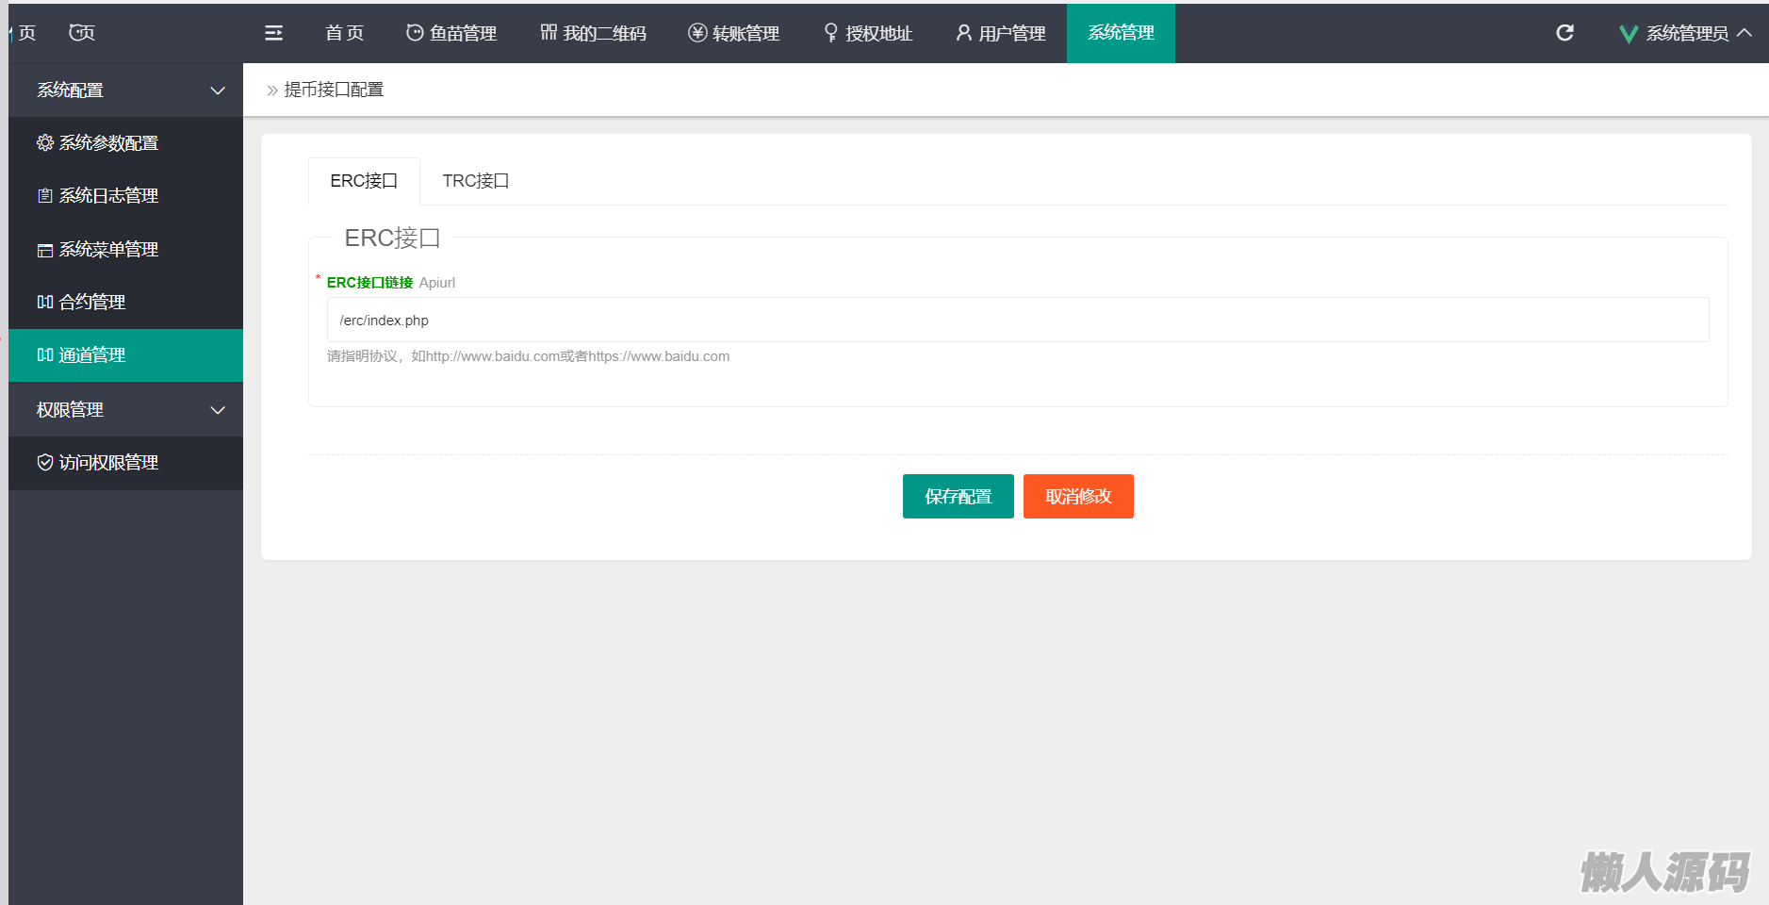Open 访问权限管理 in sidebar
The height and width of the screenshot is (905, 1769).
click(x=125, y=463)
